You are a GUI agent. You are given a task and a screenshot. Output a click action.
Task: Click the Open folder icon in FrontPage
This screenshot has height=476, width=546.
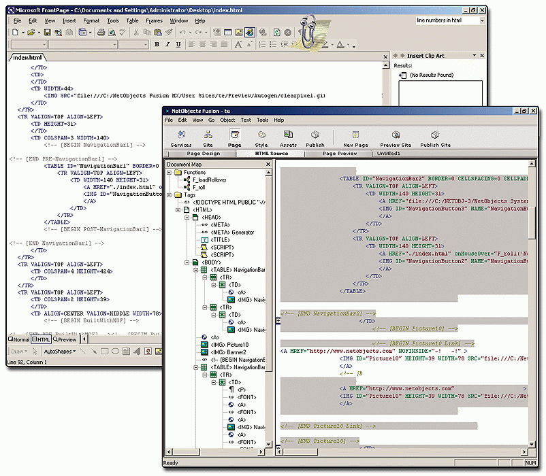[31, 33]
